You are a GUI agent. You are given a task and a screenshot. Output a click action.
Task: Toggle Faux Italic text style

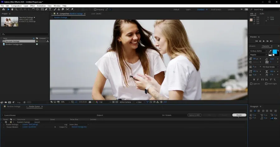(258, 80)
